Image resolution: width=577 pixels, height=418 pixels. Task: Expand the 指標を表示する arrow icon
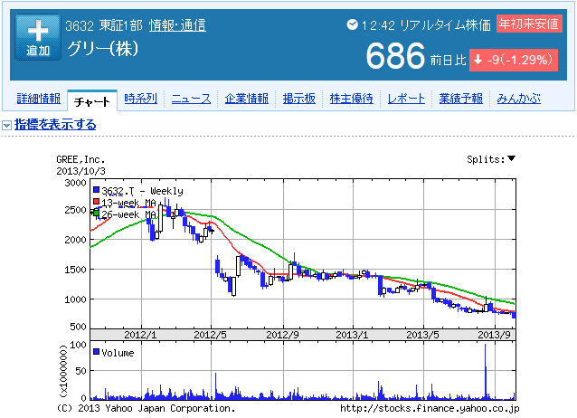[6, 125]
